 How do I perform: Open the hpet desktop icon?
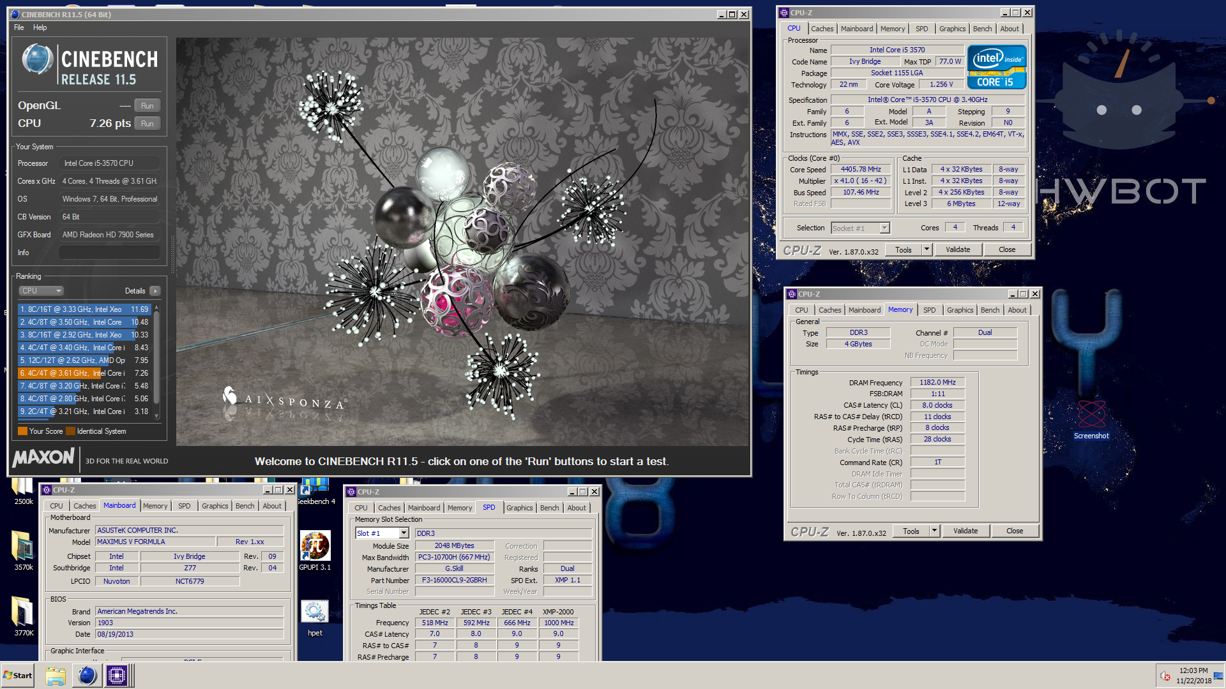pos(315,618)
